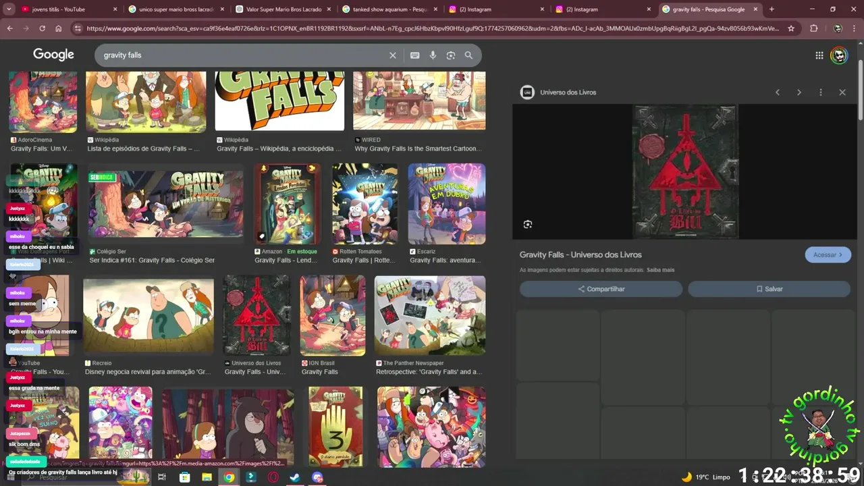Close the image preview panel
The width and height of the screenshot is (864, 486).
click(842, 92)
